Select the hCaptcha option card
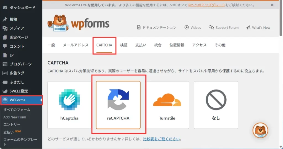This screenshot has width=283, height=149. point(69,105)
